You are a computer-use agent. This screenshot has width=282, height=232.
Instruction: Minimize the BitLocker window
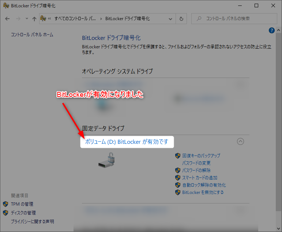point(240,5)
